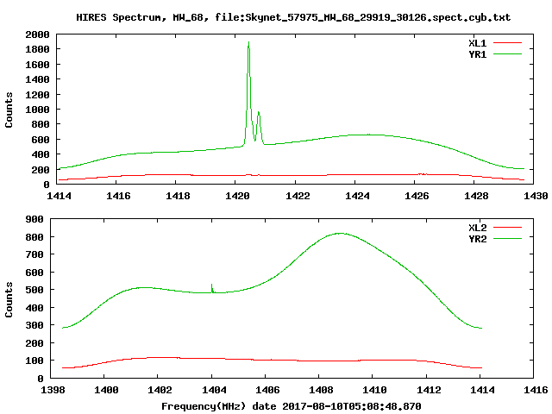Click the YR1 legend label
552x414 pixels.
477,54
